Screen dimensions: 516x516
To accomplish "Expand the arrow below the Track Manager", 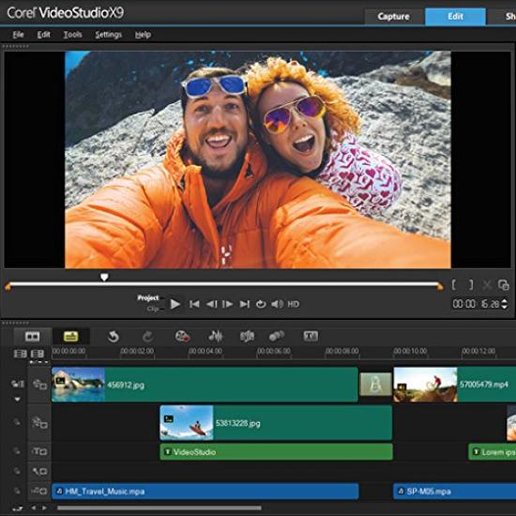I will click(x=18, y=399).
